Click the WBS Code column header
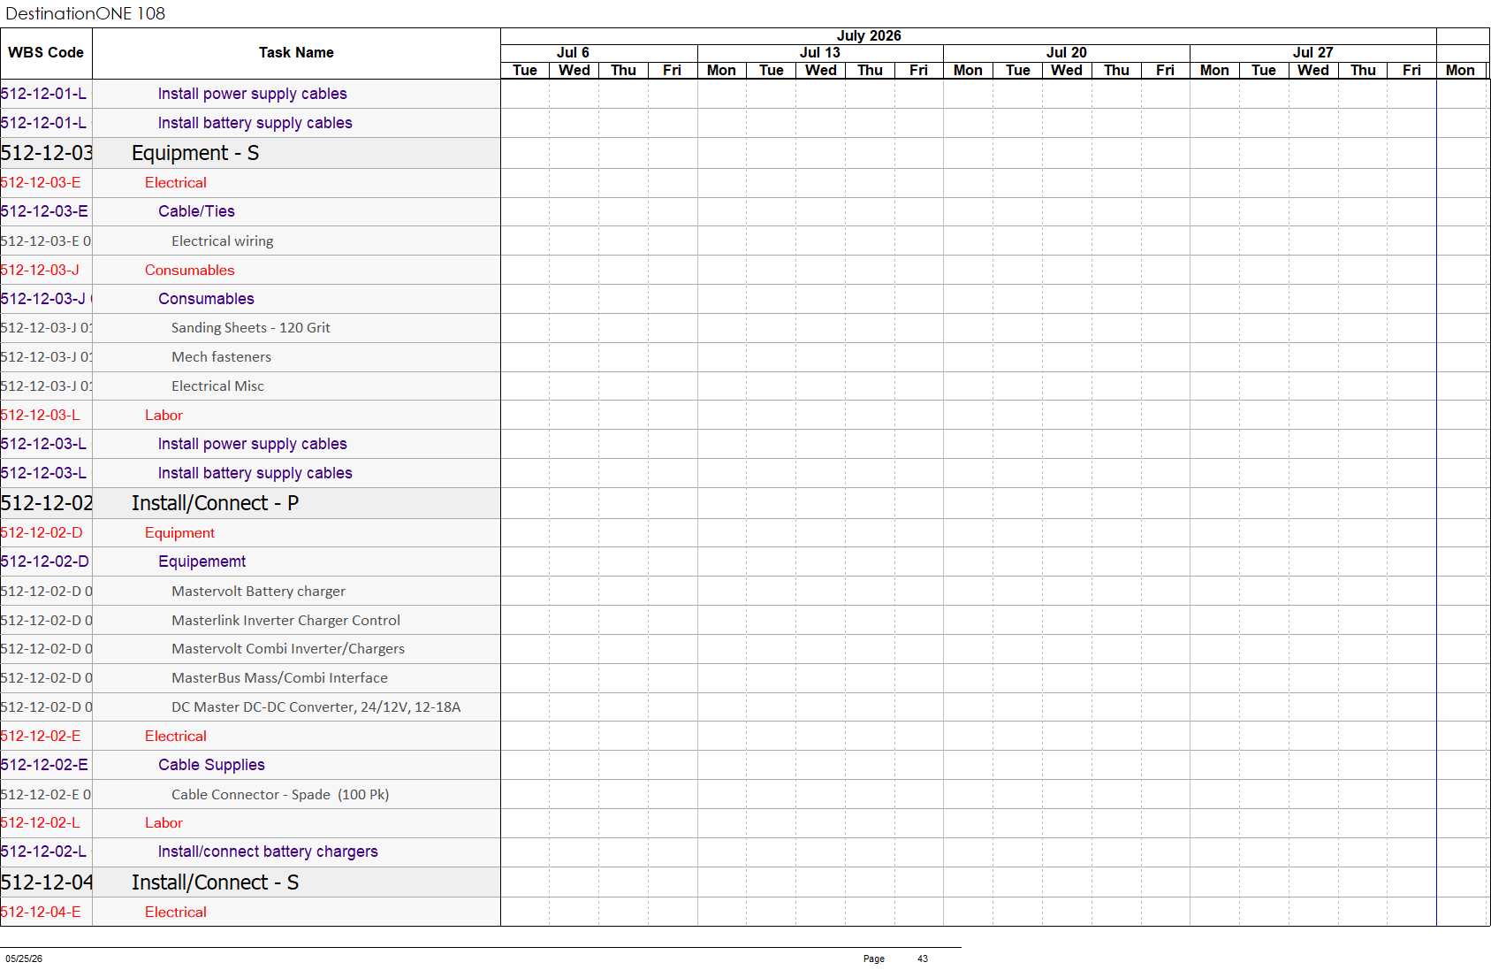 [x=46, y=53]
